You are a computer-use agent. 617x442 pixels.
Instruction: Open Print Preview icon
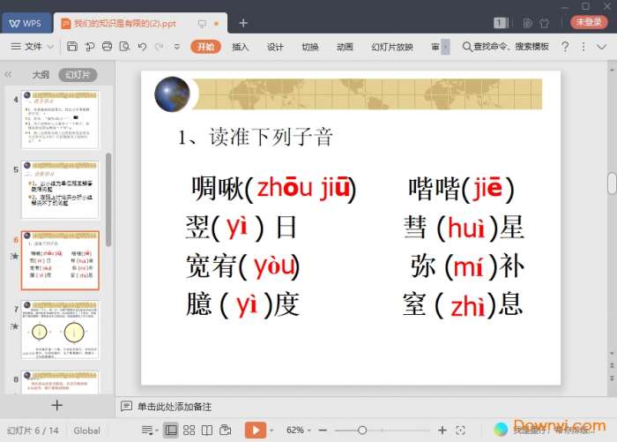click(x=124, y=47)
